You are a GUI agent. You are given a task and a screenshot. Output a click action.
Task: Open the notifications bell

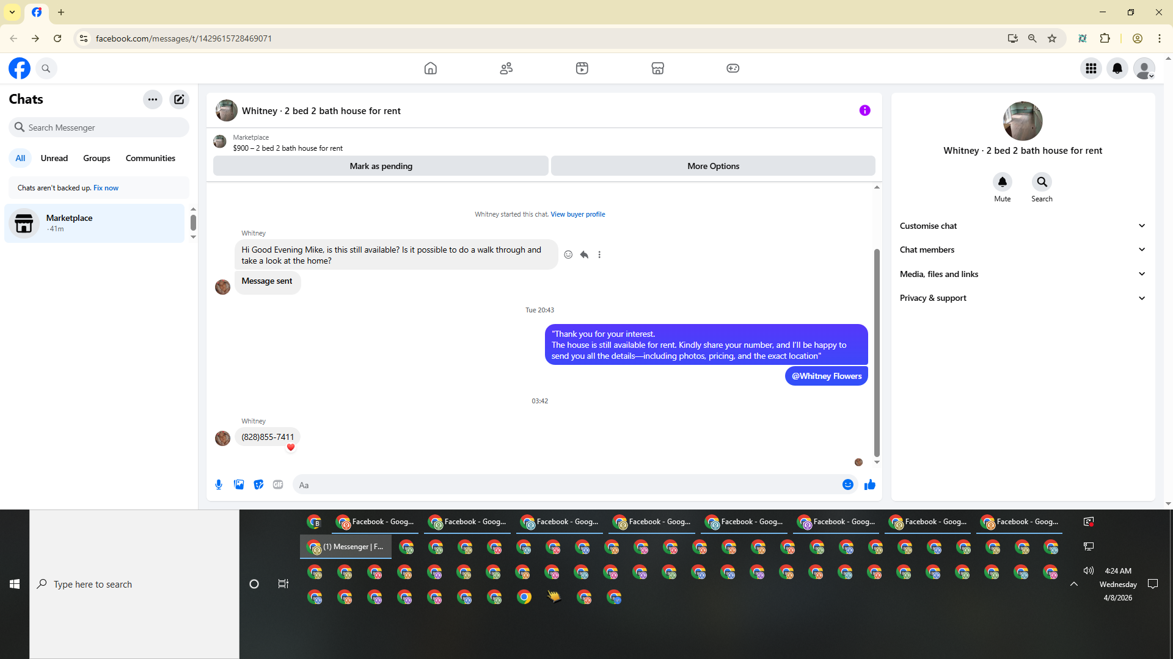point(1117,68)
